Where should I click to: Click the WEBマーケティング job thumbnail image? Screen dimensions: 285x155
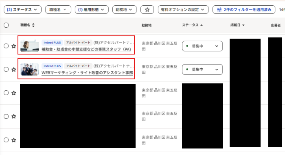tap(29, 69)
